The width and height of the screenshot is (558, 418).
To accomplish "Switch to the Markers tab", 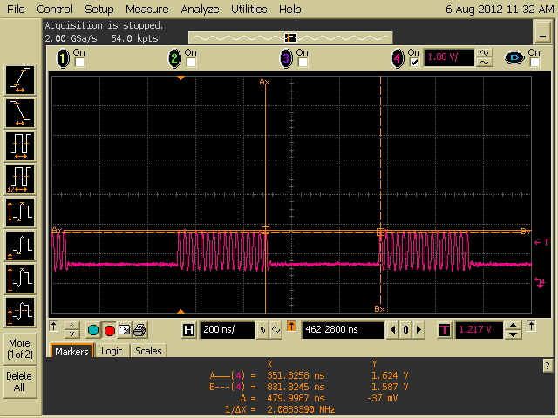I will coord(71,352).
